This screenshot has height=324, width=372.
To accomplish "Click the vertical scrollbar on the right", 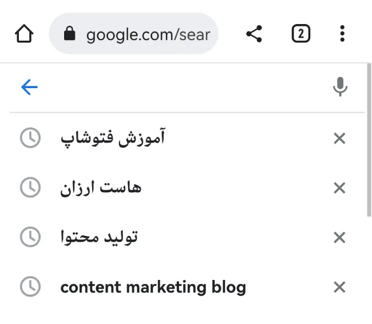I will [369, 140].
